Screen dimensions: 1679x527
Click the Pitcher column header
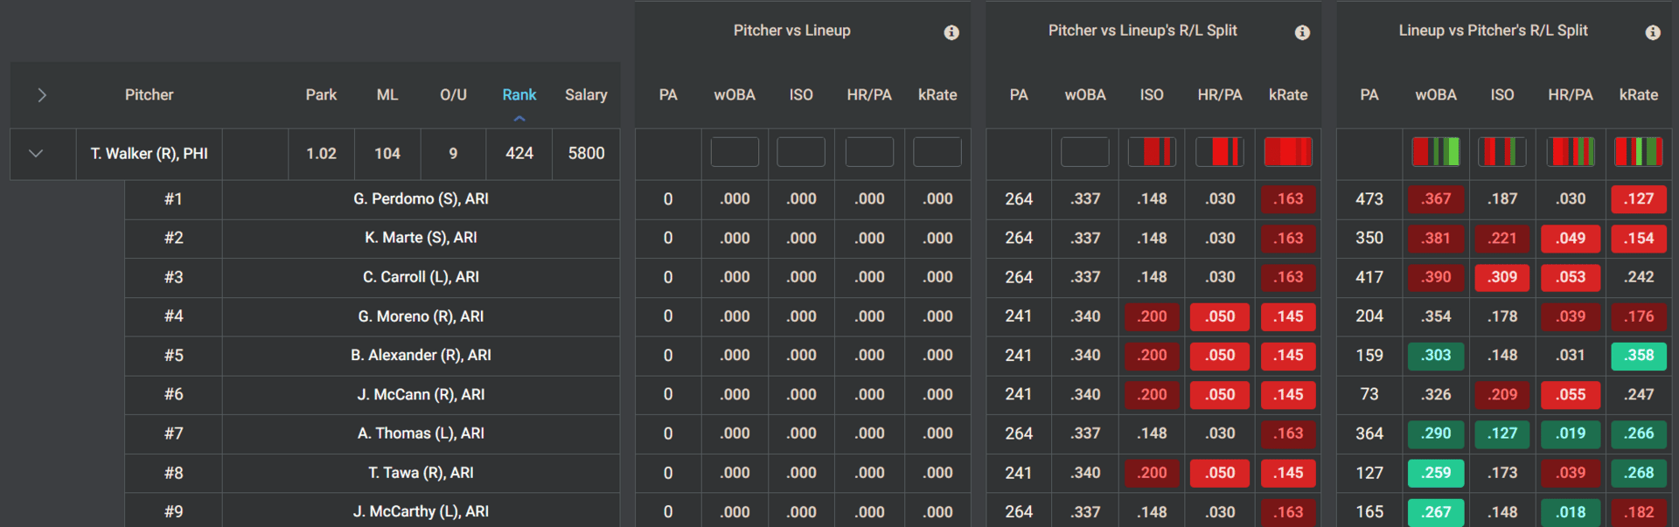(x=149, y=94)
